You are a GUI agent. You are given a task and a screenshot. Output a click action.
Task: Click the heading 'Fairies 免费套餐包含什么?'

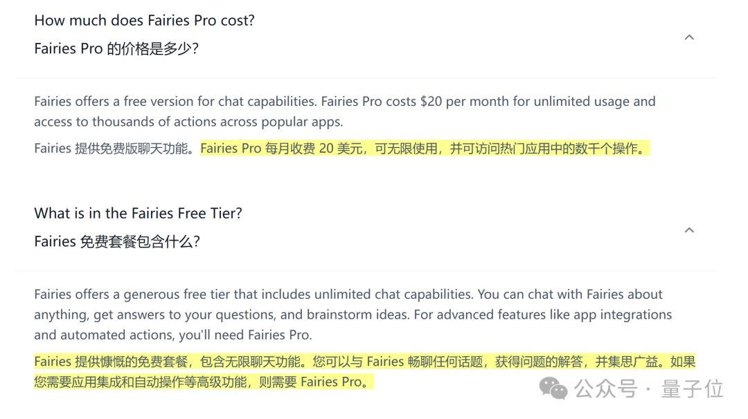[117, 241]
